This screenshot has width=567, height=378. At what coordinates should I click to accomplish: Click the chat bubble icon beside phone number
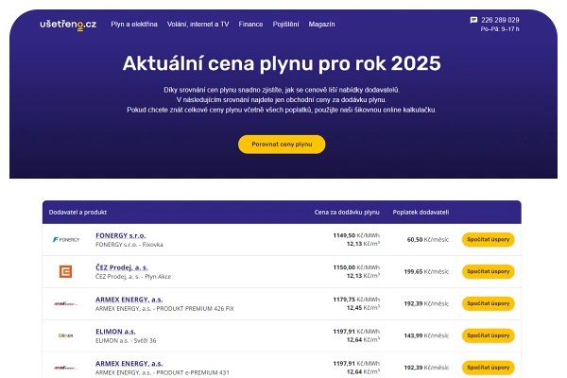[473, 20]
